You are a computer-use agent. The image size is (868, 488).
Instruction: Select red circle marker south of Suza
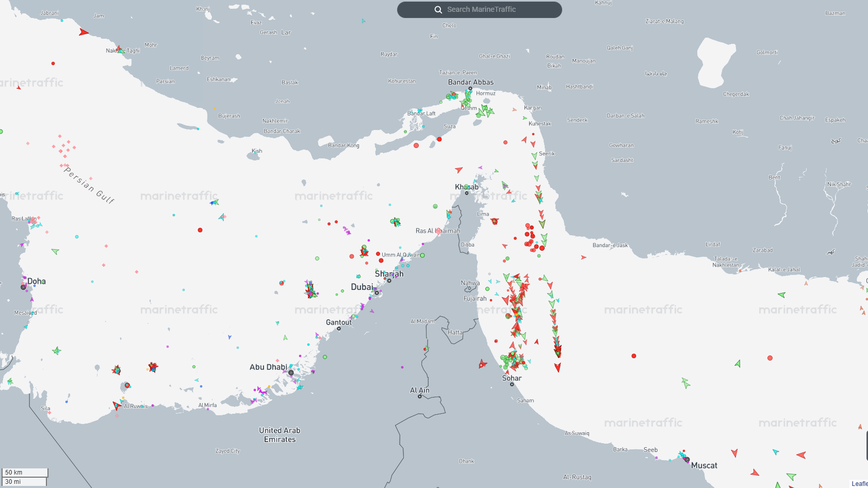tap(439, 139)
